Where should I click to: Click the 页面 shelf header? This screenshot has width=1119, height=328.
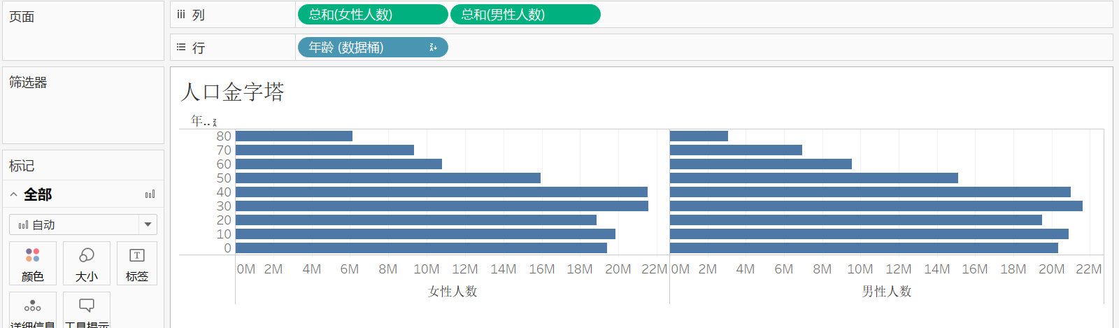pos(22,17)
